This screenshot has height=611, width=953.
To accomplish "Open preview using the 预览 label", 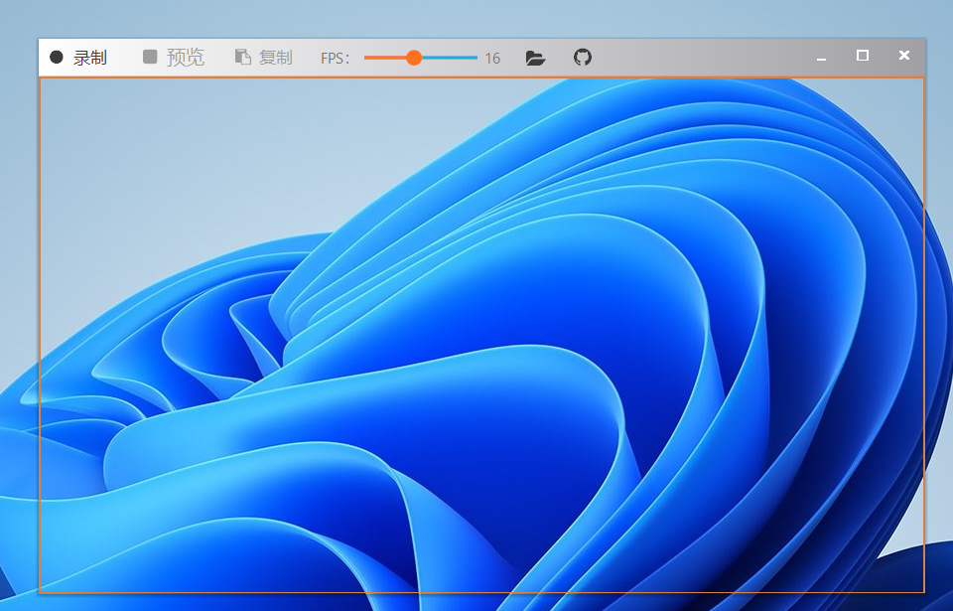I will click(x=185, y=58).
